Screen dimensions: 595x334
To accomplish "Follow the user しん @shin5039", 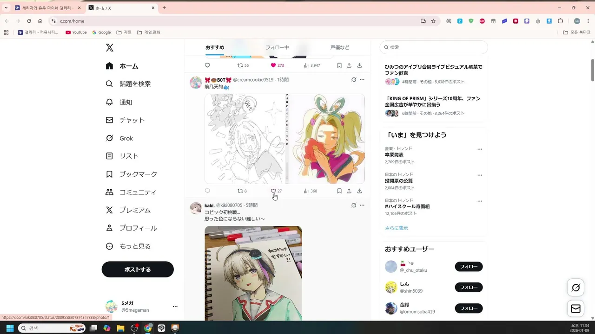I will point(469,288).
